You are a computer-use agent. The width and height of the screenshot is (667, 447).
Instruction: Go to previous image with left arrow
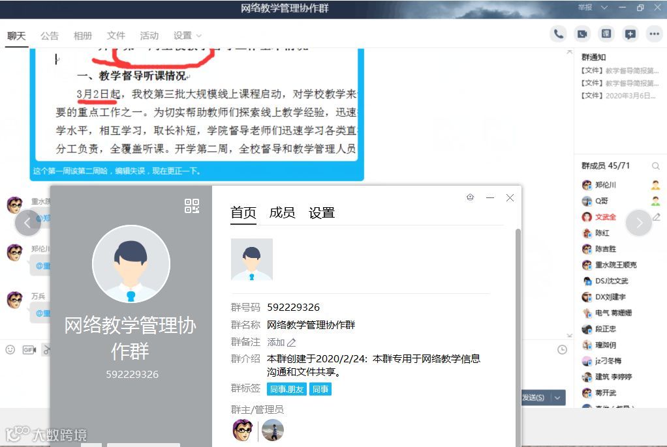coord(27,223)
